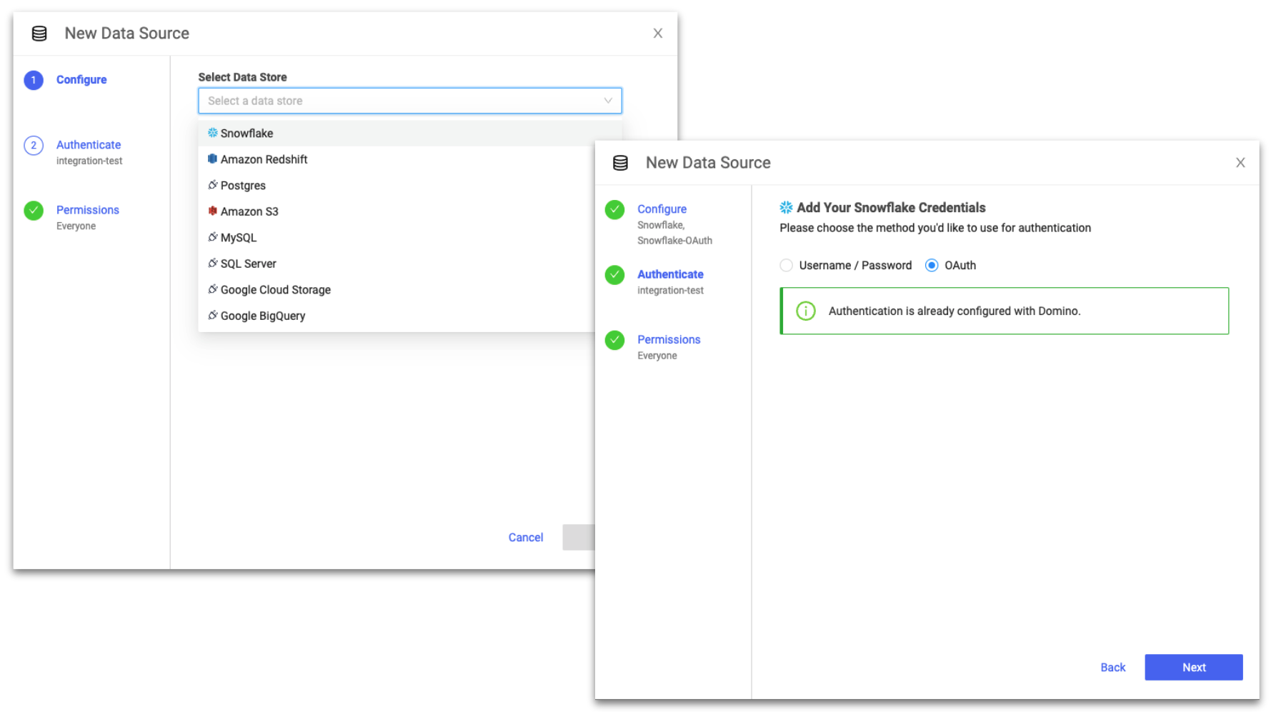Click Cancel in the left dialog

pyautogui.click(x=525, y=538)
